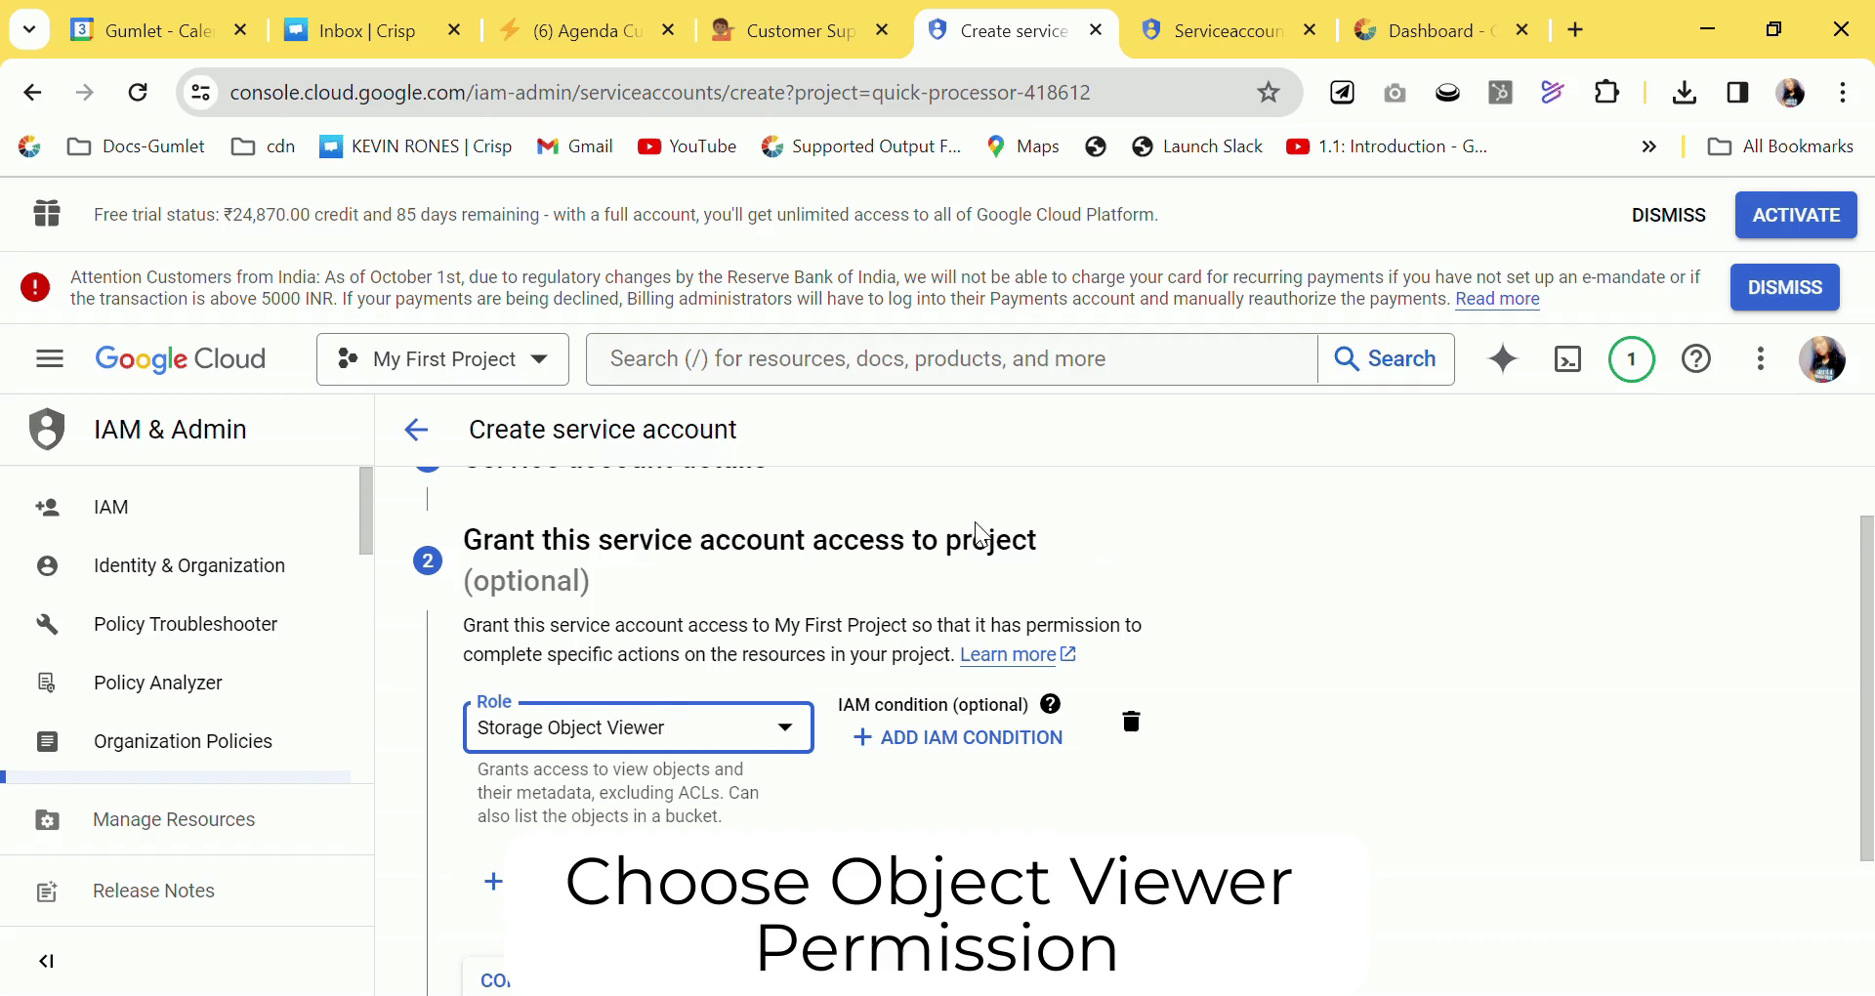Click the browser address bar URL
1875x996 pixels.
click(660, 93)
